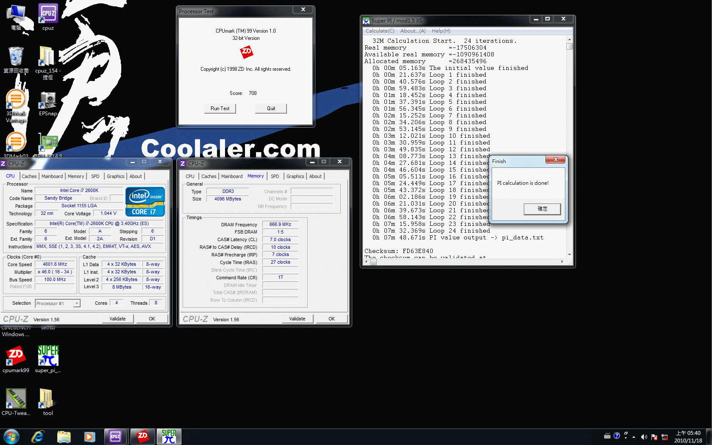Select Mainboard tab in right CPU-Z window

(232, 176)
